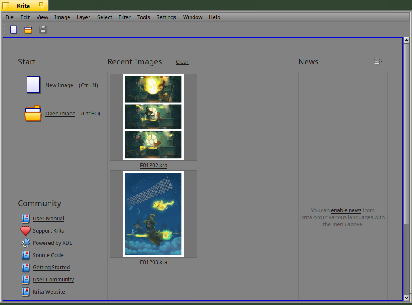Click the Open Image link
412x305 pixels.
click(x=60, y=113)
